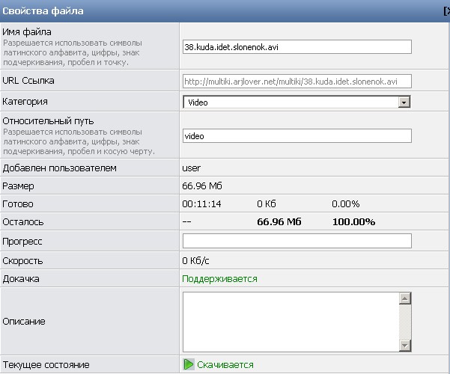Click the 100.00% remaining value

coord(353,221)
